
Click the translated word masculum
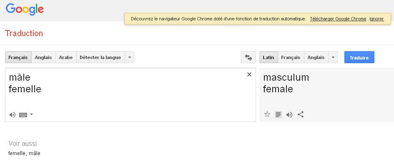tap(286, 77)
